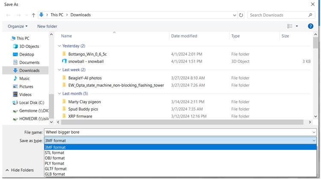Select the Music folder in navigation pane
Screen dimensions: 321x179
[x=24, y=78]
